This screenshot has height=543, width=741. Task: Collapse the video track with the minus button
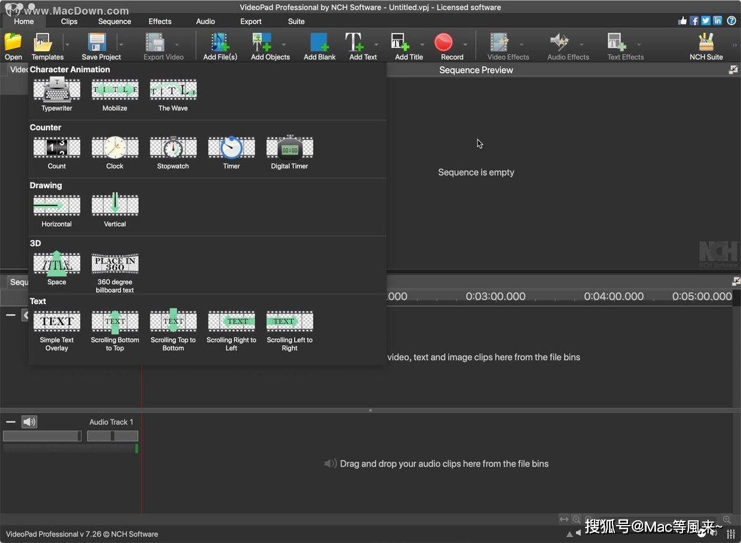point(10,315)
